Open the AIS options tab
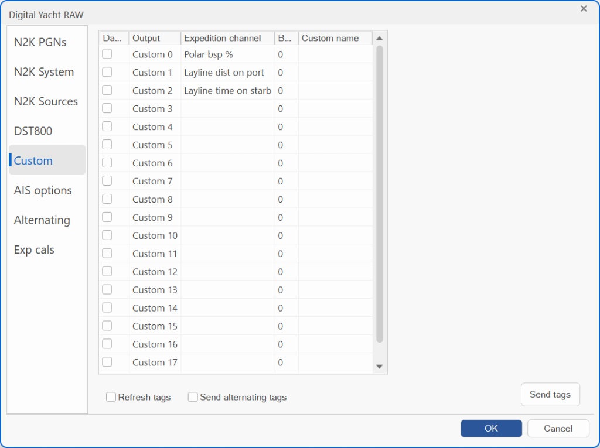 point(43,190)
